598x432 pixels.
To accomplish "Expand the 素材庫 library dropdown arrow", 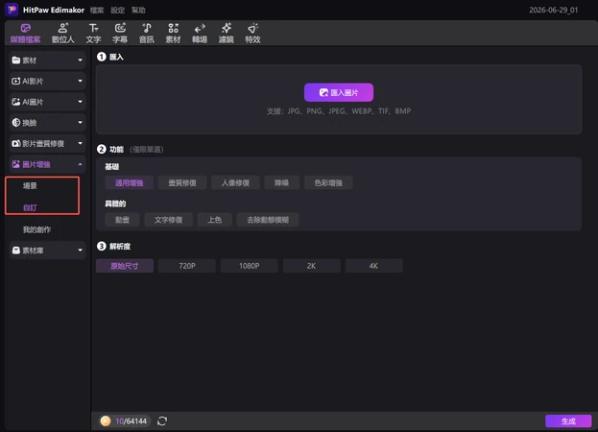I will point(80,251).
